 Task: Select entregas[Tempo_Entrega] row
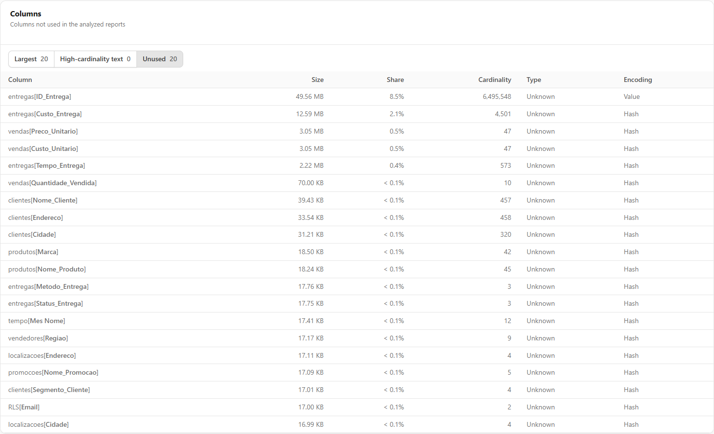pos(357,165)
